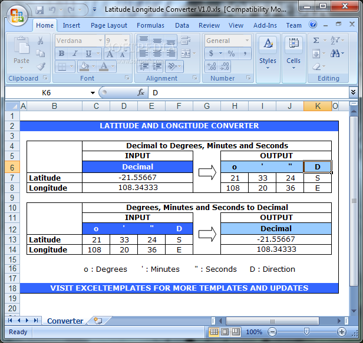The image size is (363, 343).
Task: Open the General number format dropdown
Action: 247,41
